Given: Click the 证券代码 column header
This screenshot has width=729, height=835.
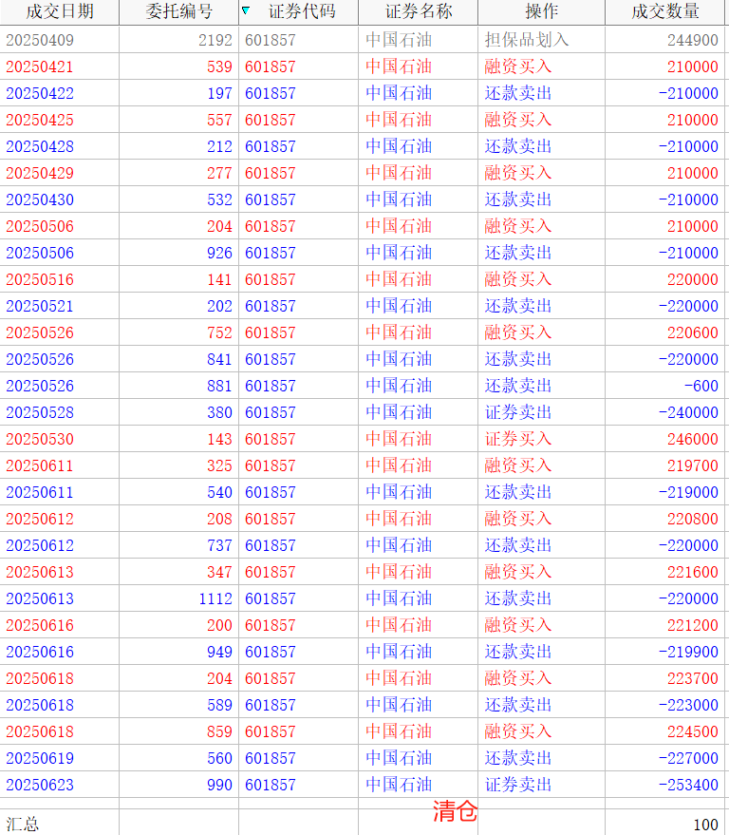Looking at the screenshot, I should (302, 11).
